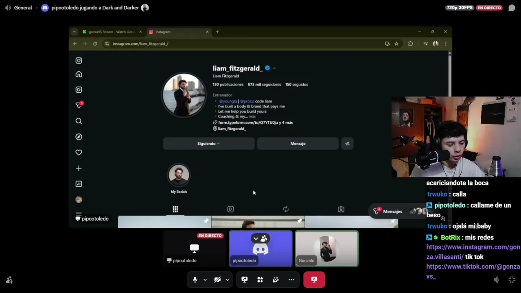The height and width of the screenshot is (293, 521).
Task: Open browser extensions puzzle icon
Action: (410, 44)
